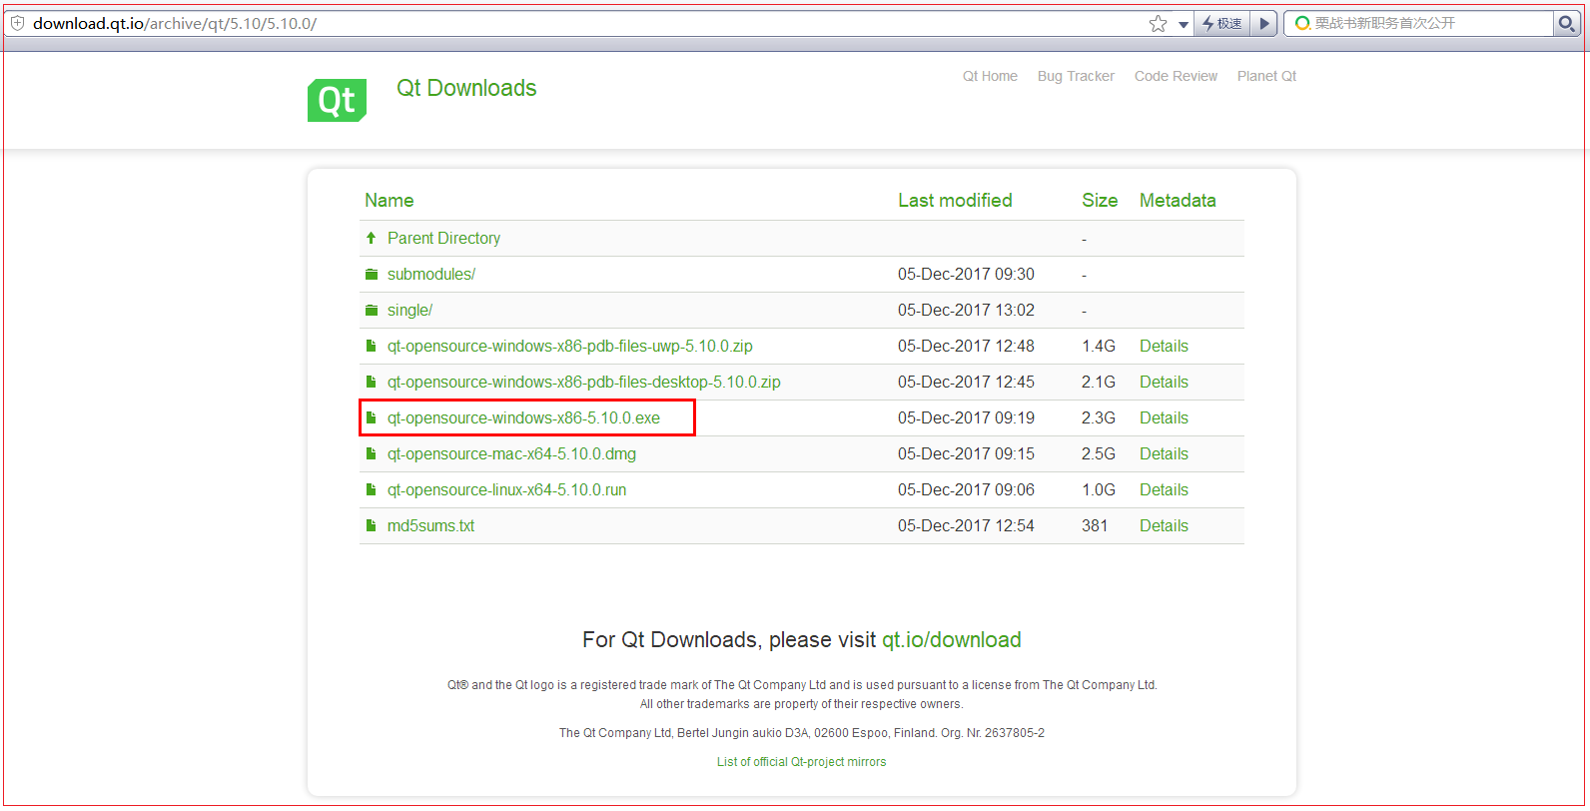The height and width of the screenshot is (811, 1590).
Task: Click the search engine logo in search box
Action: tap(1302, 23)
